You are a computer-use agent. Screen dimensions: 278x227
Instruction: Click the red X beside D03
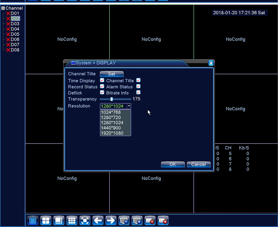tap(8, 24)
